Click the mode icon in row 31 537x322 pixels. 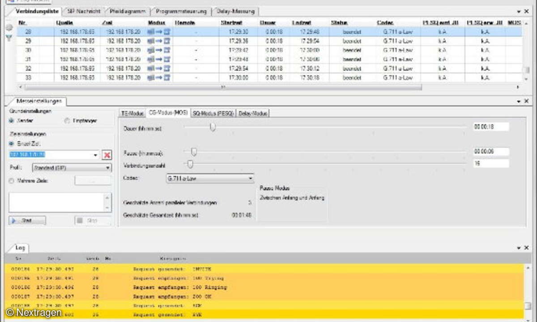(159, 59)
